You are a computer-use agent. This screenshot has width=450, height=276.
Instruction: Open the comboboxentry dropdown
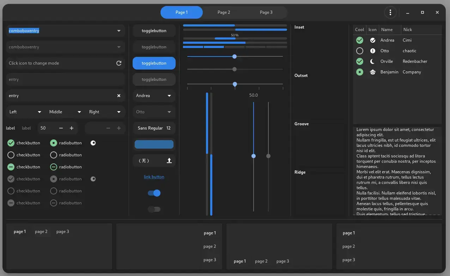pos(119,31)
